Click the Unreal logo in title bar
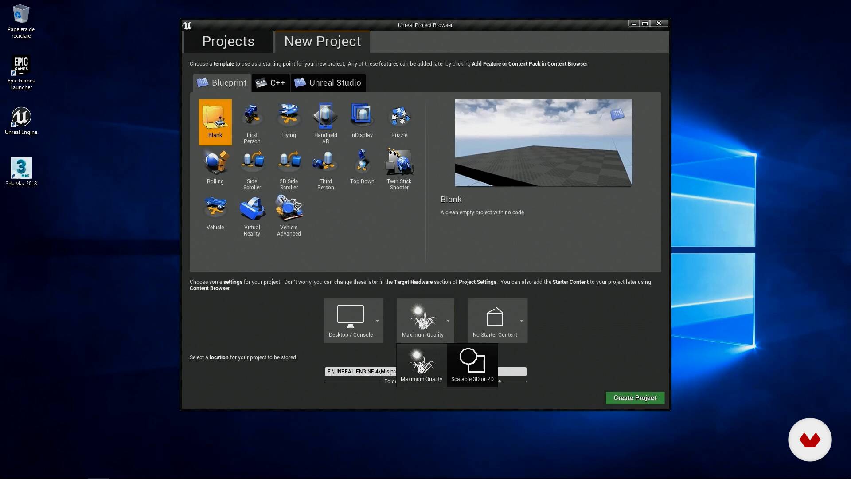851x479 pixels. coord(187,25)
